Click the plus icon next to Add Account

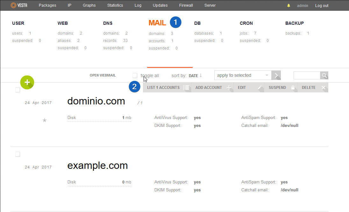(229, 88)
